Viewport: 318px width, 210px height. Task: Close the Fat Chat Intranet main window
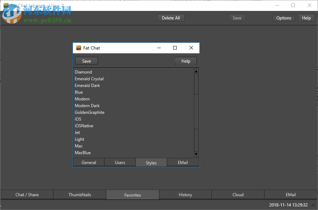coord(309,5)
